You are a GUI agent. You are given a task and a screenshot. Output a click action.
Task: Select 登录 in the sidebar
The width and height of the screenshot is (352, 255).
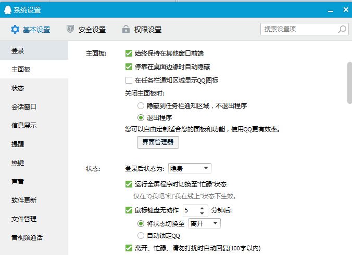tap(34, 50)
